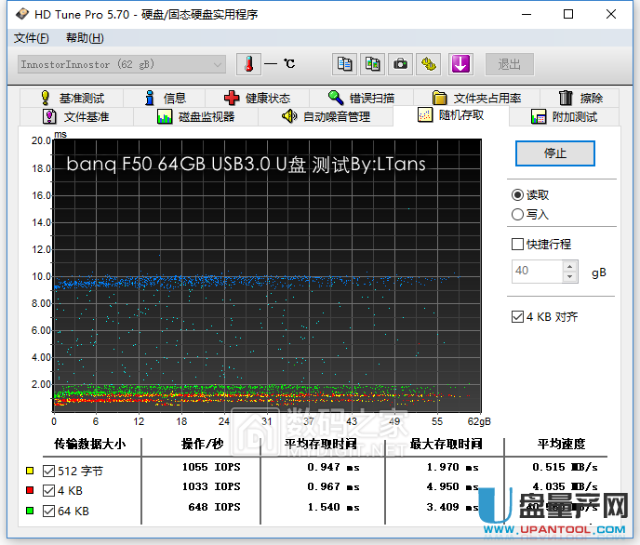Uncheck the 512 字节 transfer size checkbox
This screenshot has width=640, height=545.
tap(49, 472)
